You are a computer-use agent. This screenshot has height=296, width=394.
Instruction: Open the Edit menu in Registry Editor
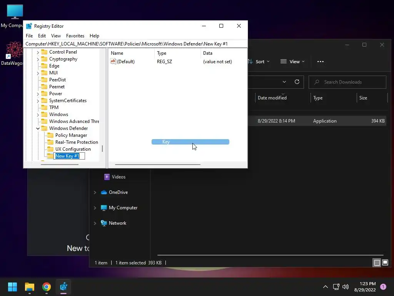pos(42,36)
